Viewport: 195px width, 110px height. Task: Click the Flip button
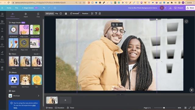pos(57,13)
